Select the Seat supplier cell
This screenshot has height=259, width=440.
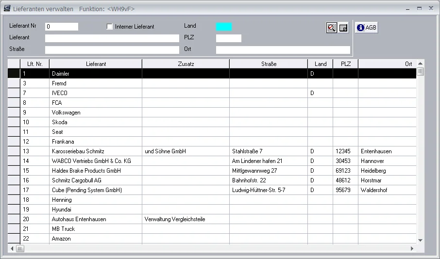click(96, 132)
